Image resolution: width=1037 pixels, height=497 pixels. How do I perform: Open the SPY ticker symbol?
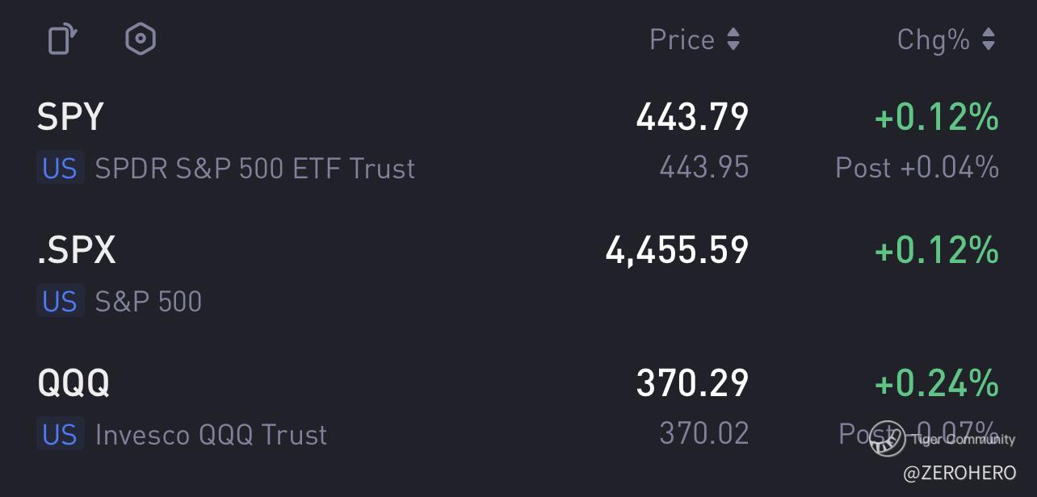[71, 118]
